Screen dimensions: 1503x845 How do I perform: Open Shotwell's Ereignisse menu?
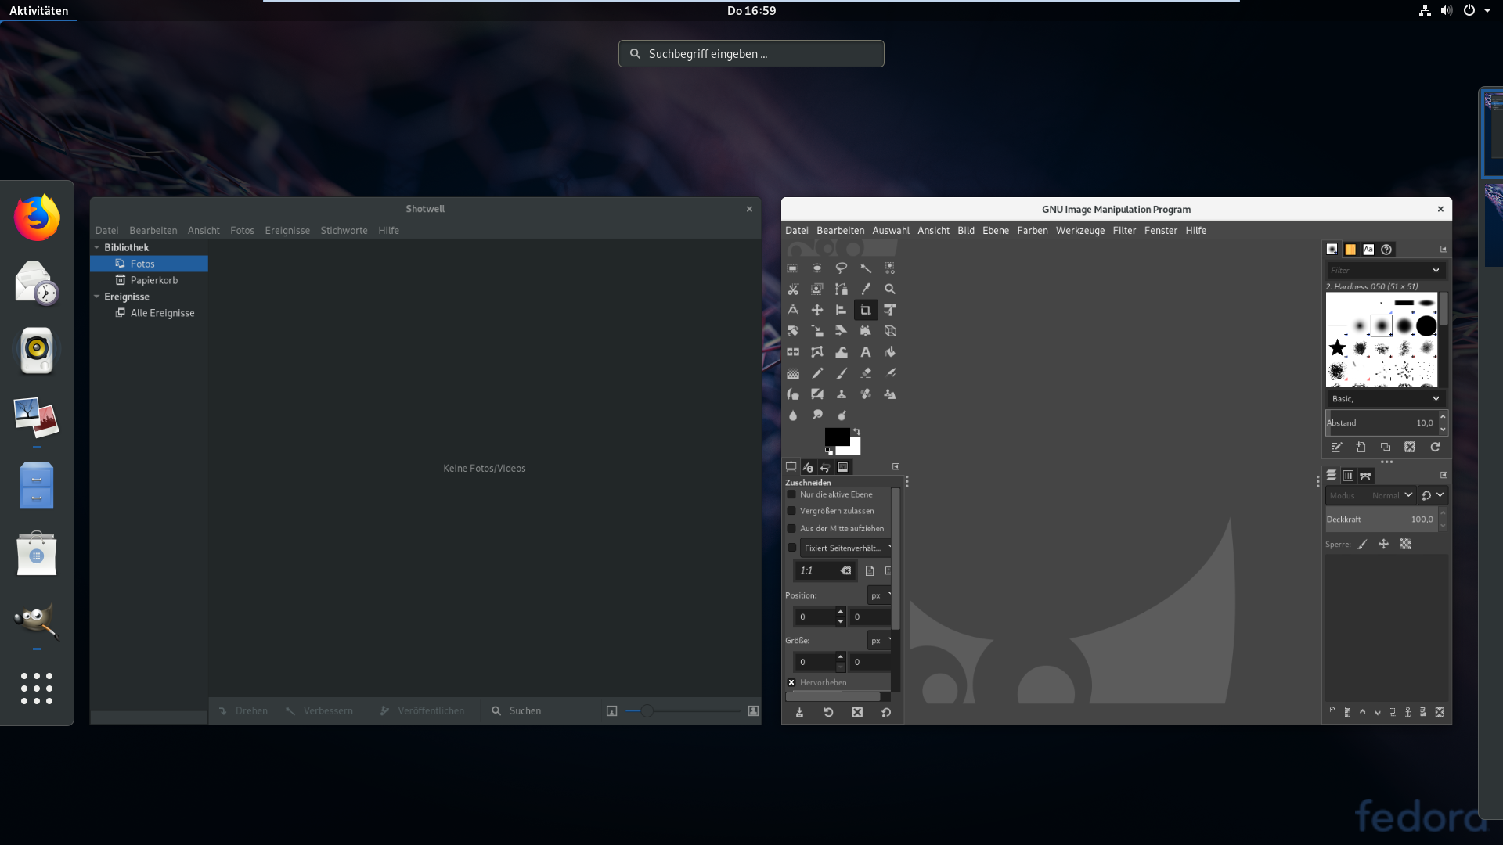[x=287, y=230]
